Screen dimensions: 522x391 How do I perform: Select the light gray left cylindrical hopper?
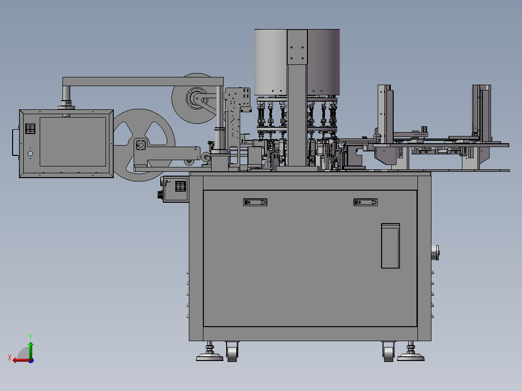[271, 62]
